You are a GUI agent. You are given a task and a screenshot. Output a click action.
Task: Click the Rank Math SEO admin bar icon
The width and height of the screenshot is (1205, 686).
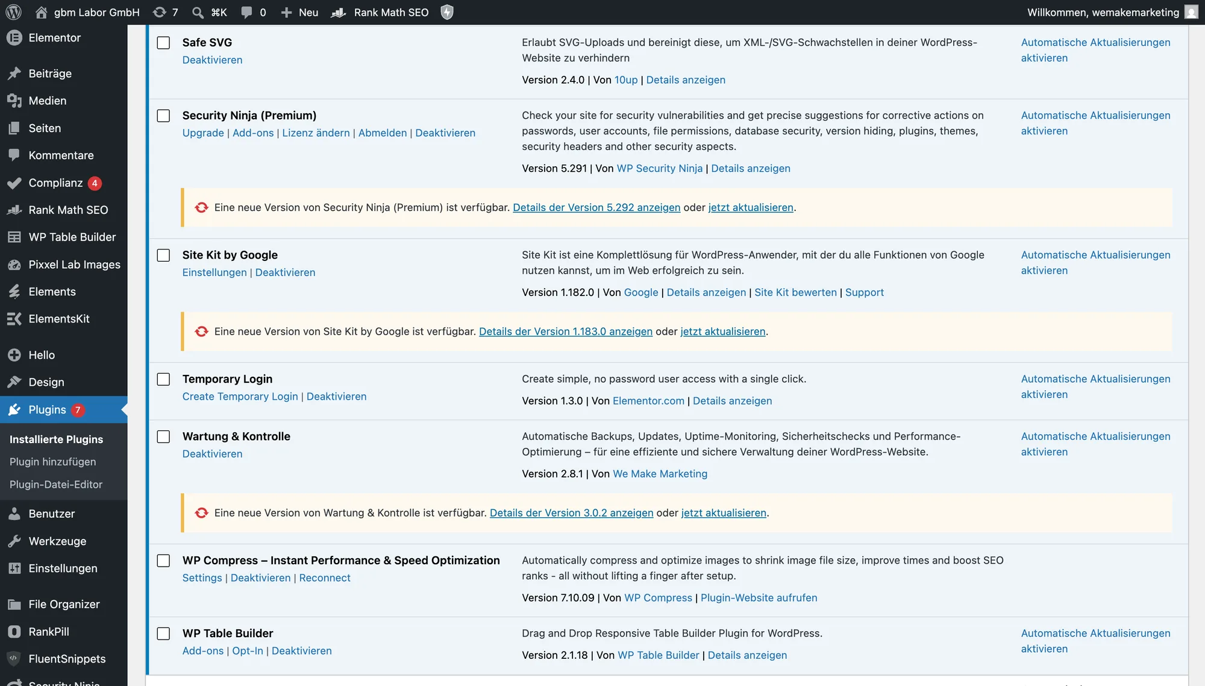339,12
